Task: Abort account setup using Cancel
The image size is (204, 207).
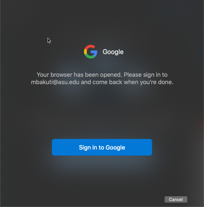Action: pyautogui.click(x=176, y=199)
